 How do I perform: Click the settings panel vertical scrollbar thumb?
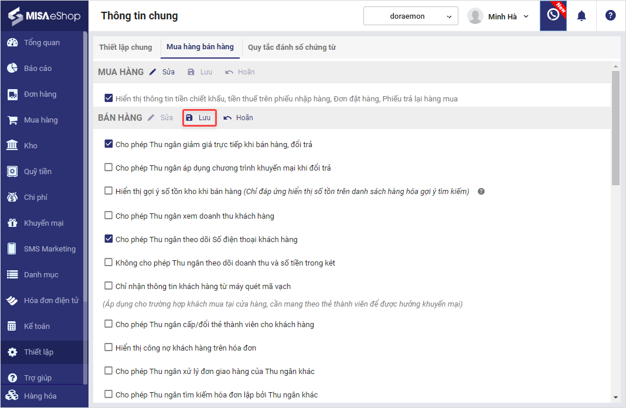615,128
